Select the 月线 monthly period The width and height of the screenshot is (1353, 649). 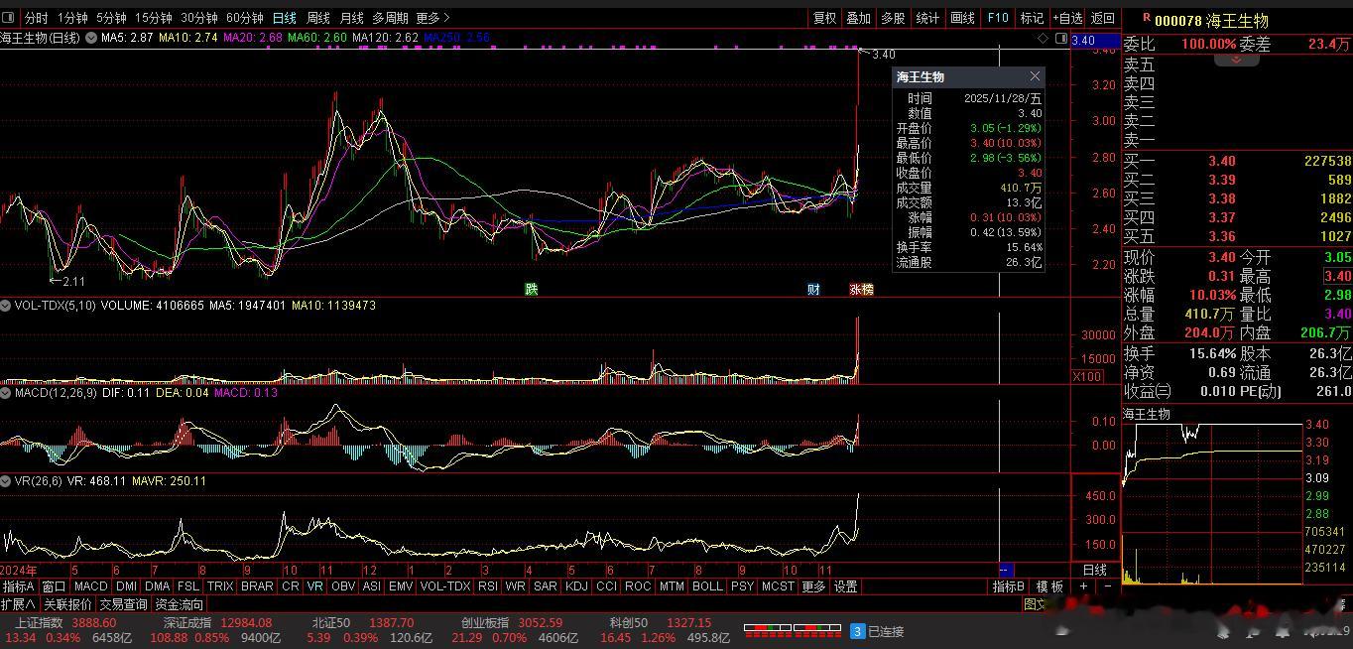(x=351, y=18)
